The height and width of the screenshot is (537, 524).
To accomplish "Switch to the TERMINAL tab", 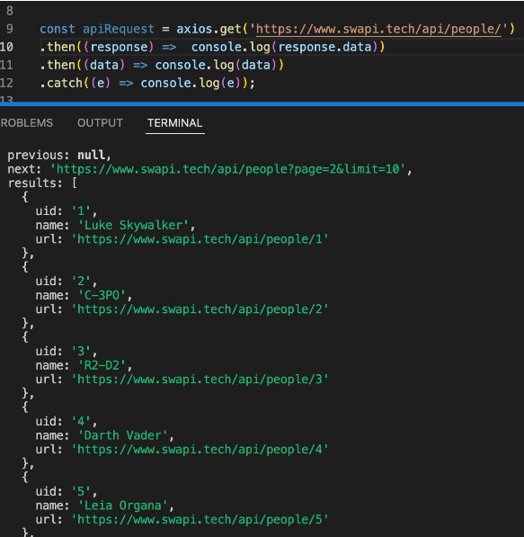I will (174, 123).
